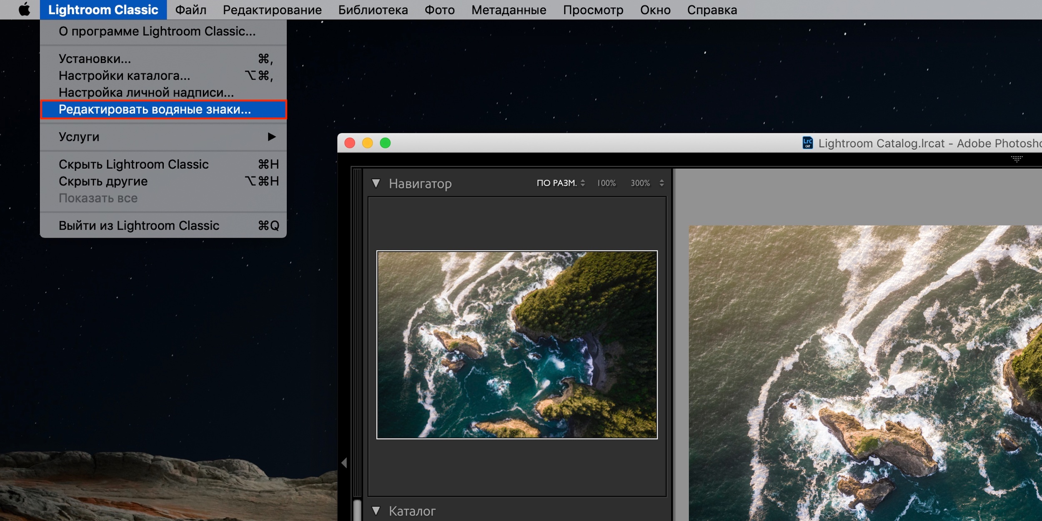Open the Фото menu
This screenshot has height=521, width=1042.
tap(440, 10)
